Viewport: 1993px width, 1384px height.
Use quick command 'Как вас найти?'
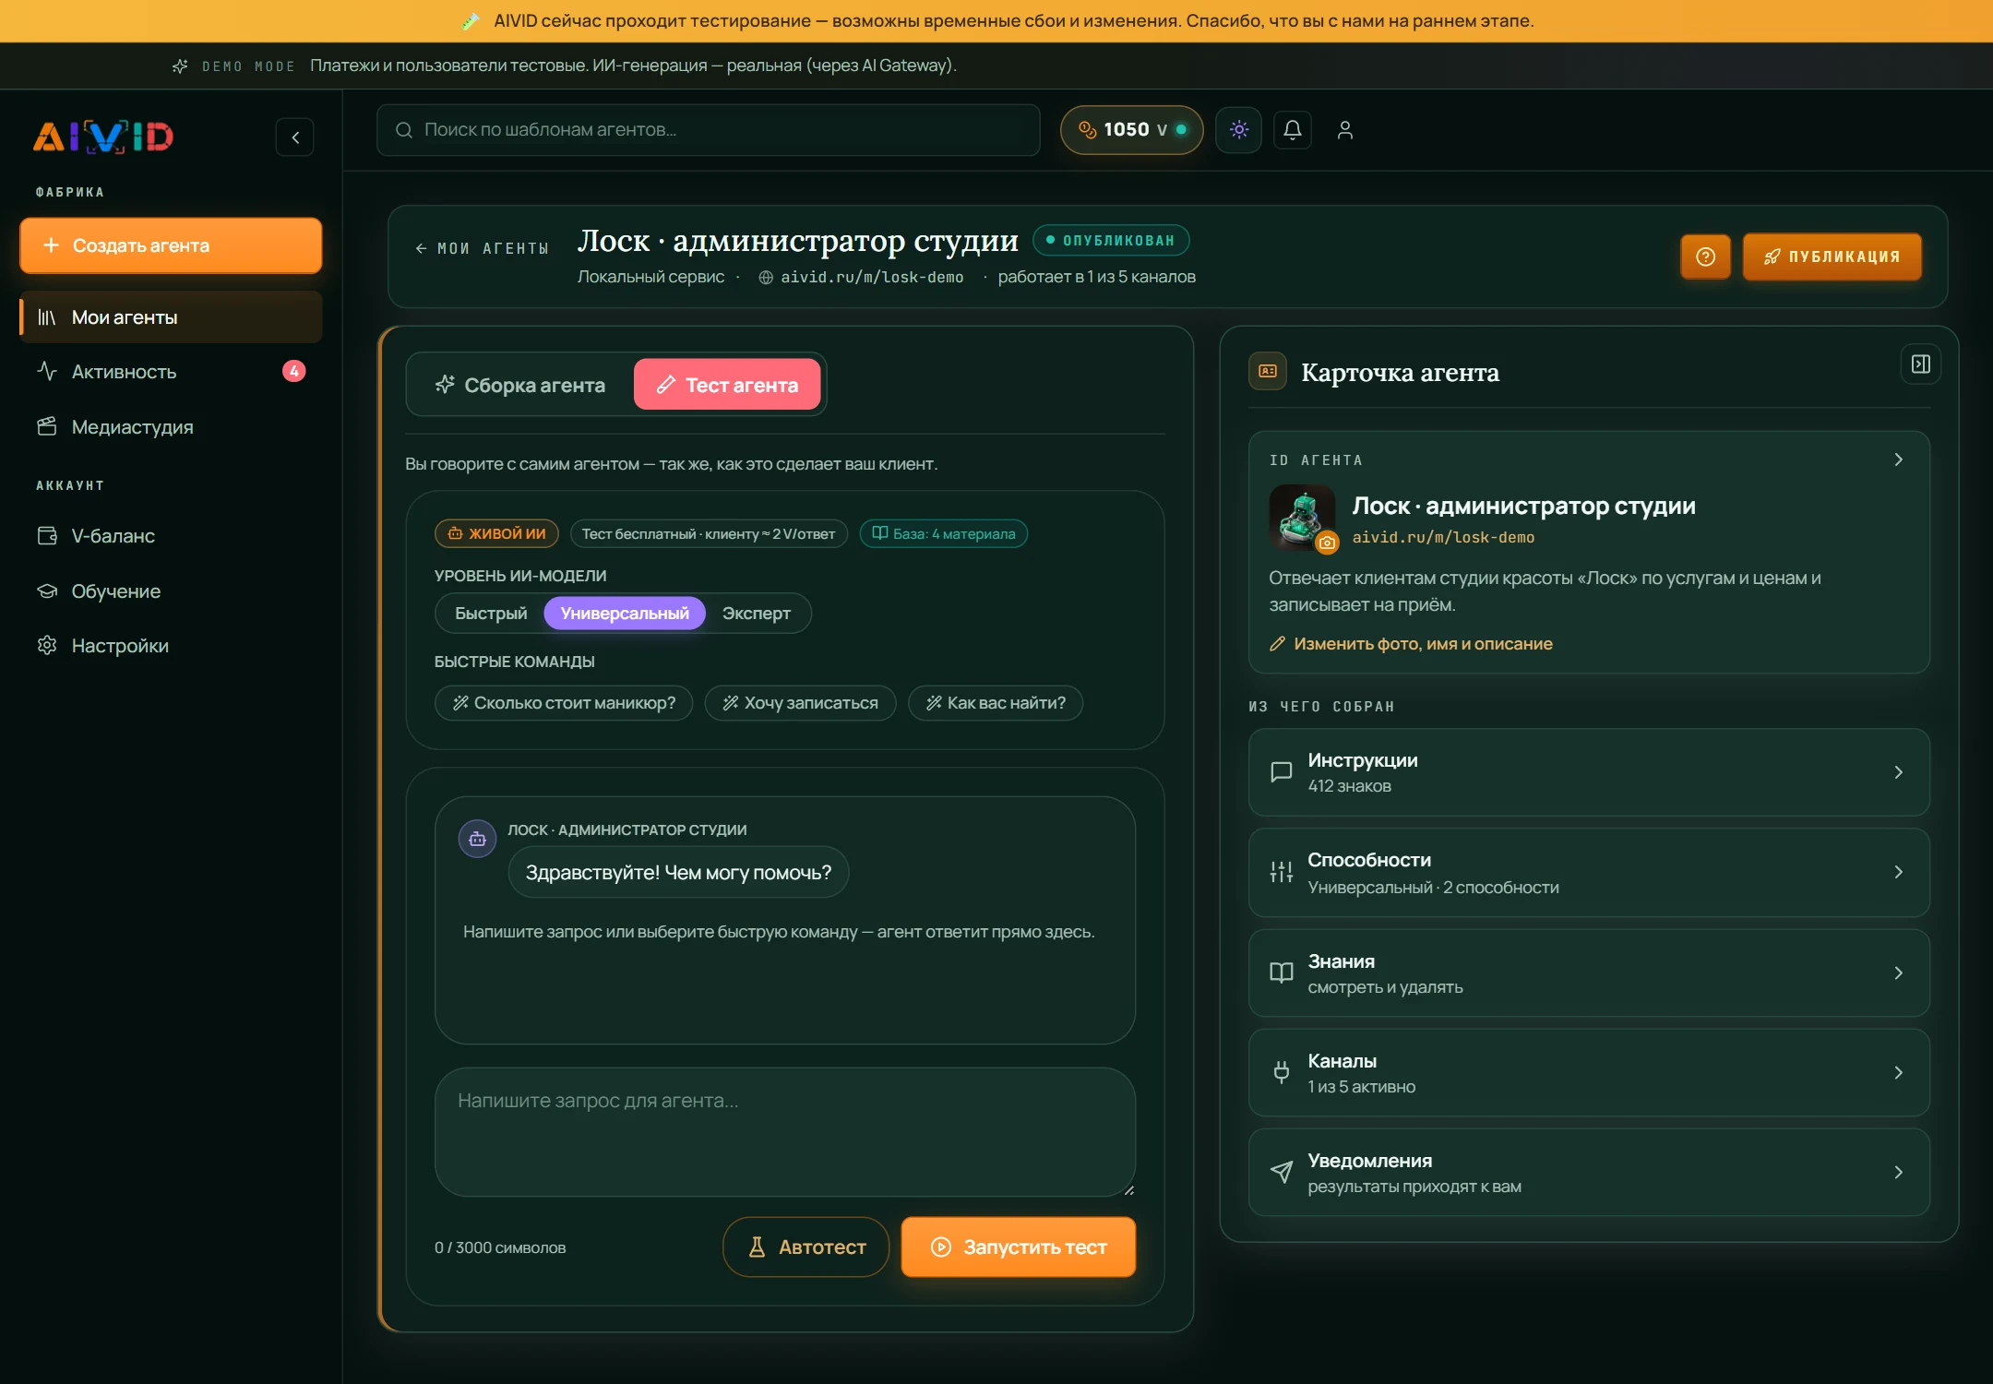click(996, 703)
